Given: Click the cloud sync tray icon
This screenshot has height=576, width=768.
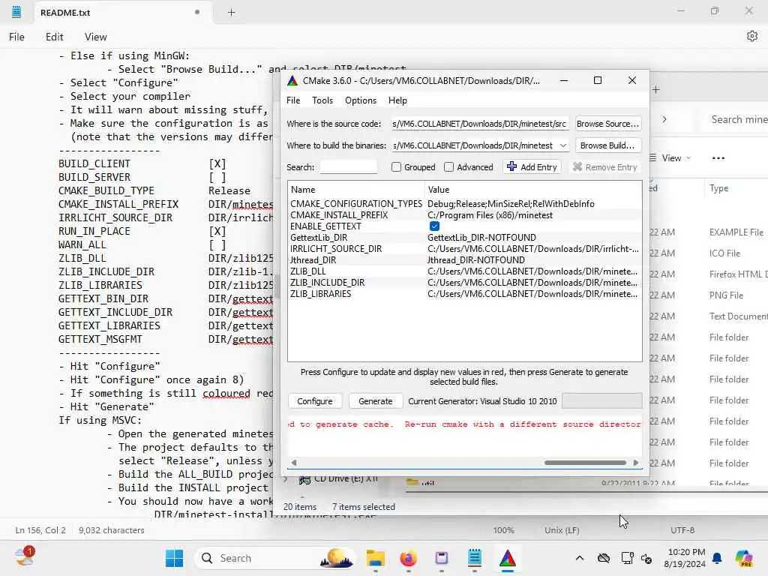Looking at the screenshot, I should pyautogui.click(x=604, y=558).
